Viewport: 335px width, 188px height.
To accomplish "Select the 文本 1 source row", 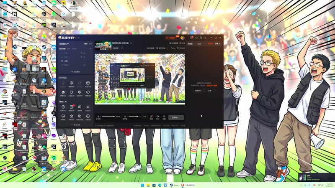I will click(x=75, y=53).
